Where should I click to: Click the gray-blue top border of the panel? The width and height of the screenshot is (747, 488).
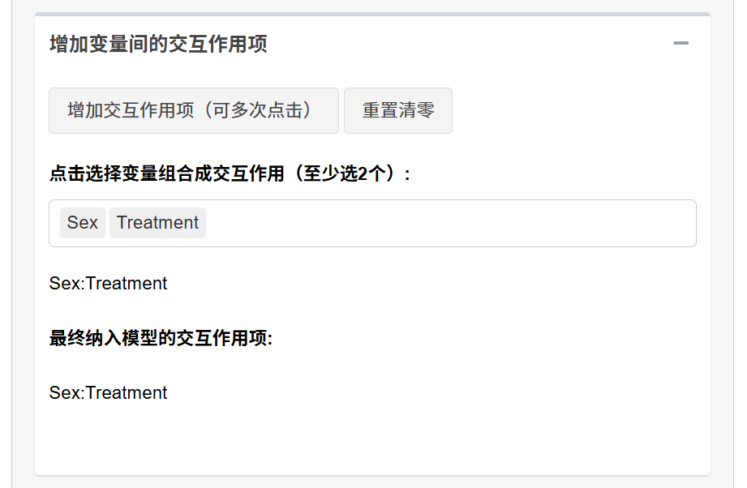[x=372, y=15]
